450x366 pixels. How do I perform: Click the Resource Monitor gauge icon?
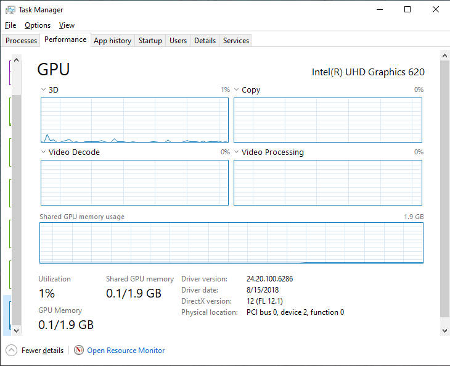click(78, 350)
